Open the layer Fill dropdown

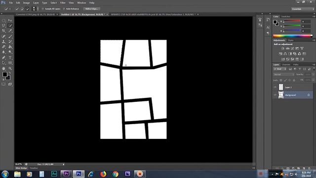(x=313, y=80)
